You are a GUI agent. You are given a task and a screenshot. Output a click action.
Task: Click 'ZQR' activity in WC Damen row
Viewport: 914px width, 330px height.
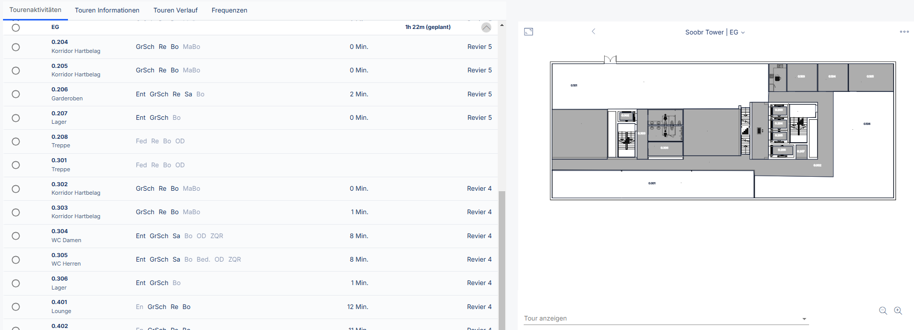pyautogui.click(x=217, y=236)
